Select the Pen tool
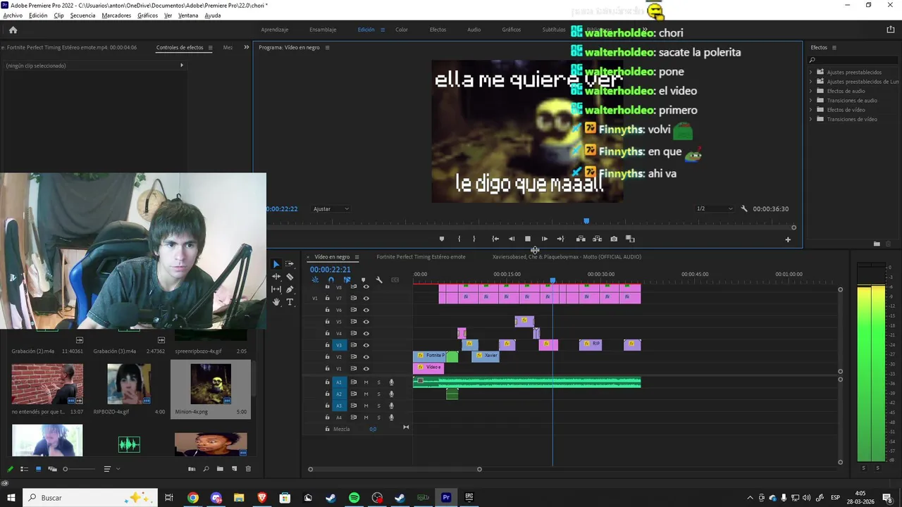902x507 pixels. coord(290,289)
